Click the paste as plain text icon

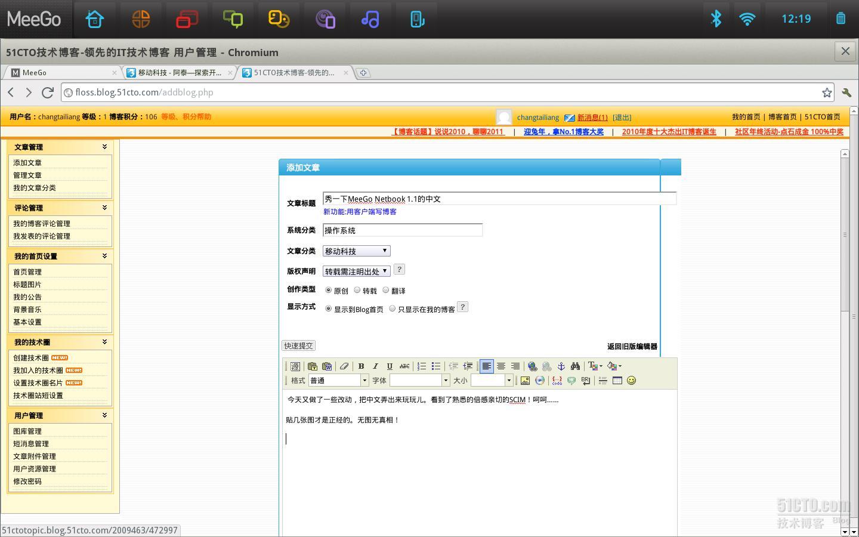point(313,366)
